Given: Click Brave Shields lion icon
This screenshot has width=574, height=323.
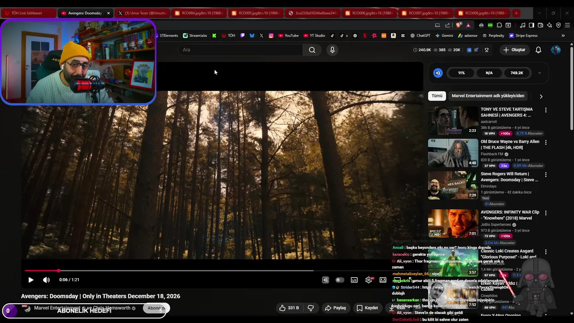Looking at the screenshot, I should (458, 25).
